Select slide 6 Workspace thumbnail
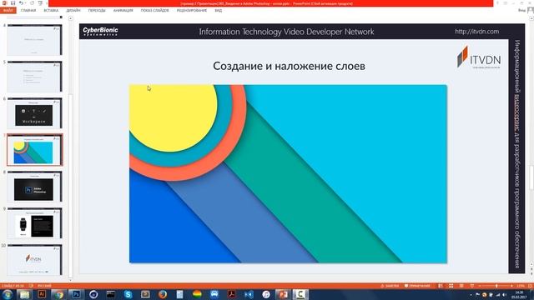The width and height of the screenshot is (534, 300). (34, 113)
